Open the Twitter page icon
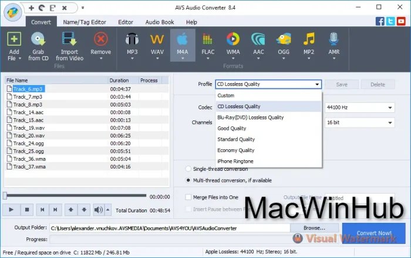Viewport: 411px width, 258px height. (x=390, y=22)
